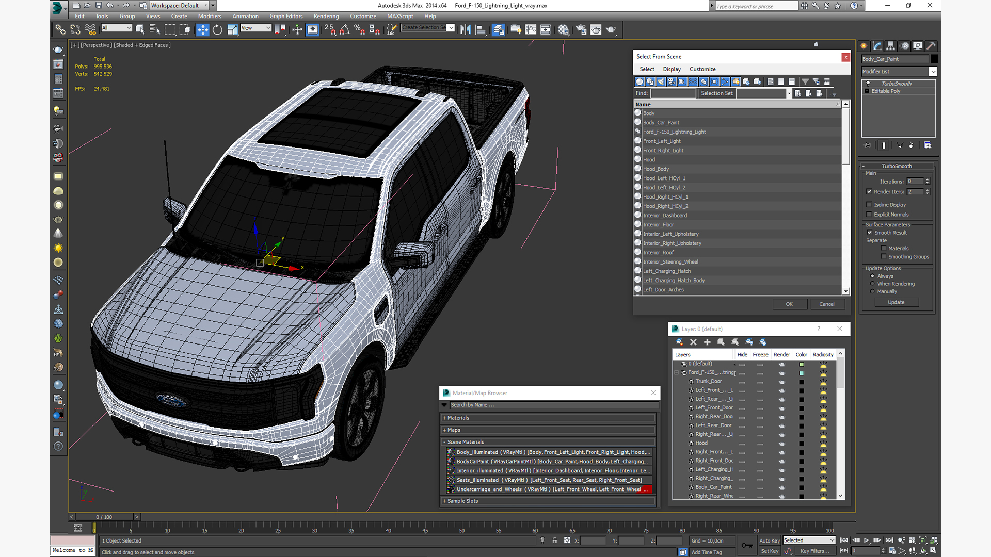Click the Mirror tool in main toolbar
The image size is (991, 557).
tap(465, 30)
